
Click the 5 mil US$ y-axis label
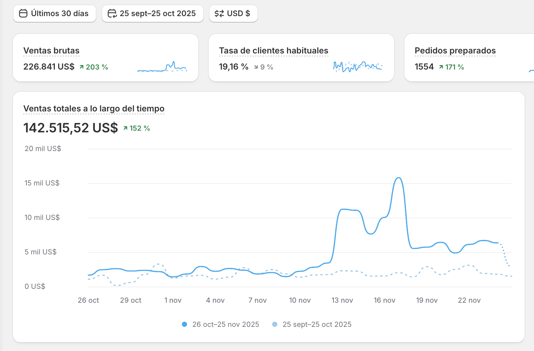tap(41, 252)
